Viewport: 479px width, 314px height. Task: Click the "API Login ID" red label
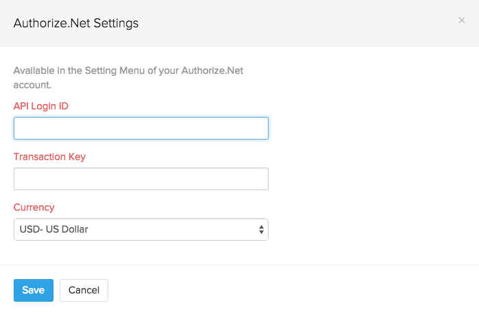41,106
